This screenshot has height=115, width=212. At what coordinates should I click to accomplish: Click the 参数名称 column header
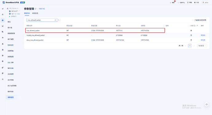[x=29, y=26]
